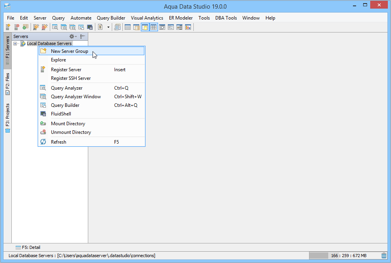Viewport: 391px width, 263px height.
Task: Click the garbage collection trash icon
Action: pyautogui.click(x=384, y=256)
